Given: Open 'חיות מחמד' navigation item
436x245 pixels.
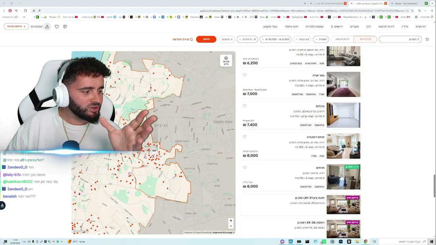Looking at the screenshot, I should point(291,27).
